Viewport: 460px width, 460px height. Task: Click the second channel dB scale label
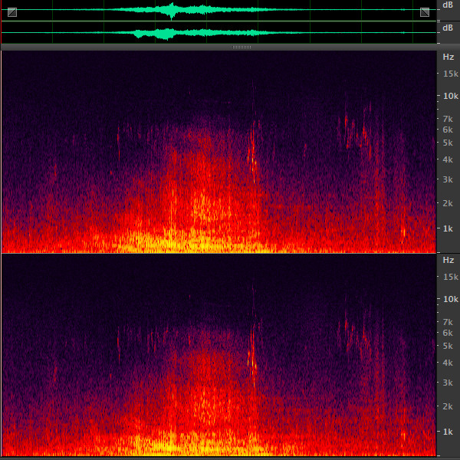447,28
